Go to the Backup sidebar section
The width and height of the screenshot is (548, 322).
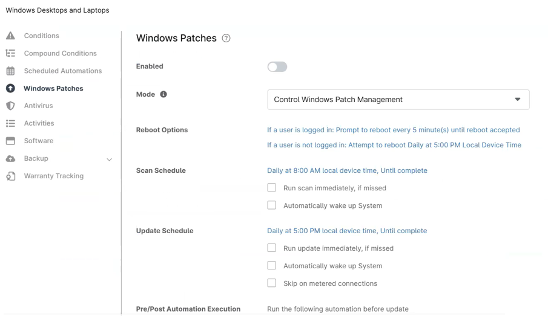[x=36, y=158]
